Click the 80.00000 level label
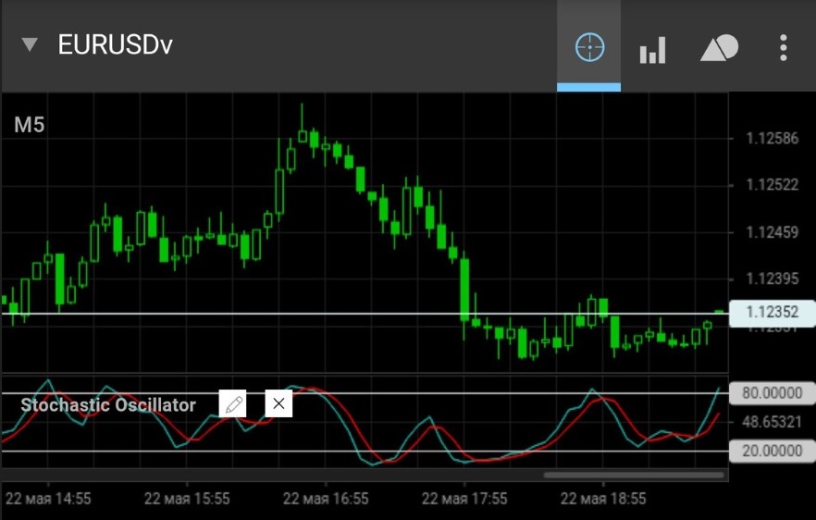The height and width of the screenshot is (520, 816). [x=773, y=393]
